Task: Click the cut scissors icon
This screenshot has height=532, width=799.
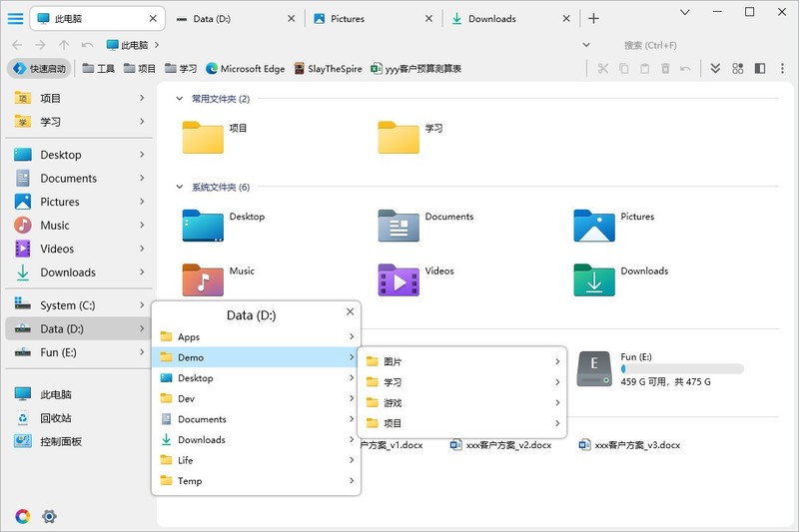Action: click(x=603, y=68)
